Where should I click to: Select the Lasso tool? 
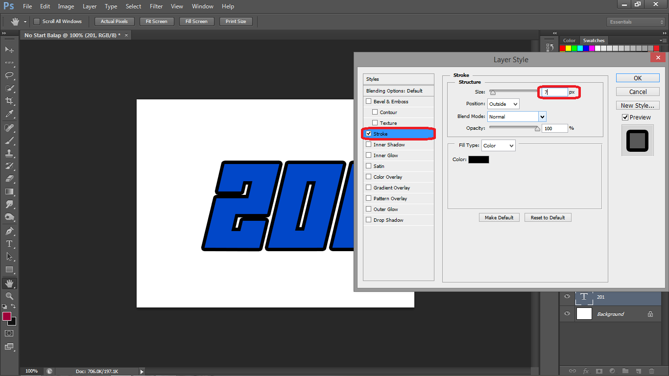[x=9, y=75]
